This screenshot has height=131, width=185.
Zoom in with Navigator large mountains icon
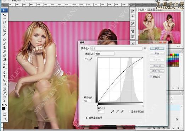click(x=178, y=46)
